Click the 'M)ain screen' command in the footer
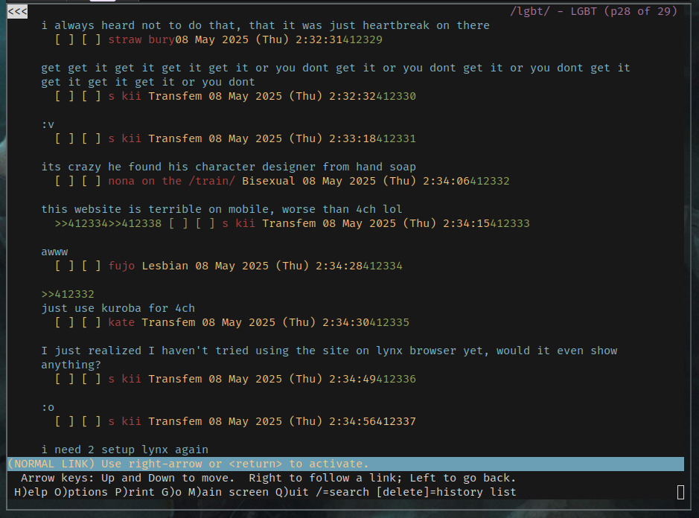 coord(229,492)
